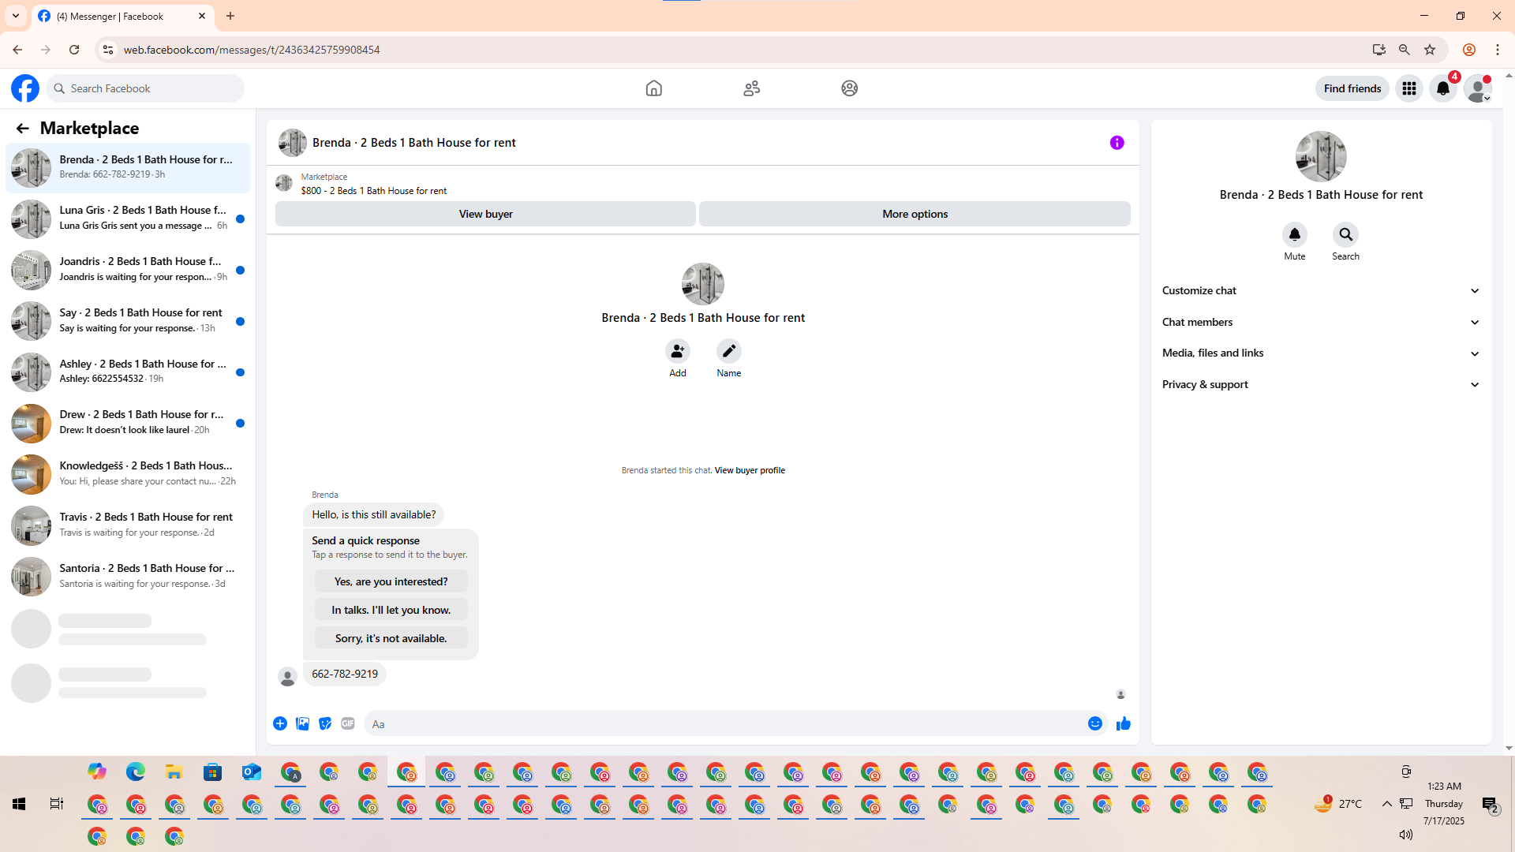Open the Knowledgešš conversation

tap(128, 474)
